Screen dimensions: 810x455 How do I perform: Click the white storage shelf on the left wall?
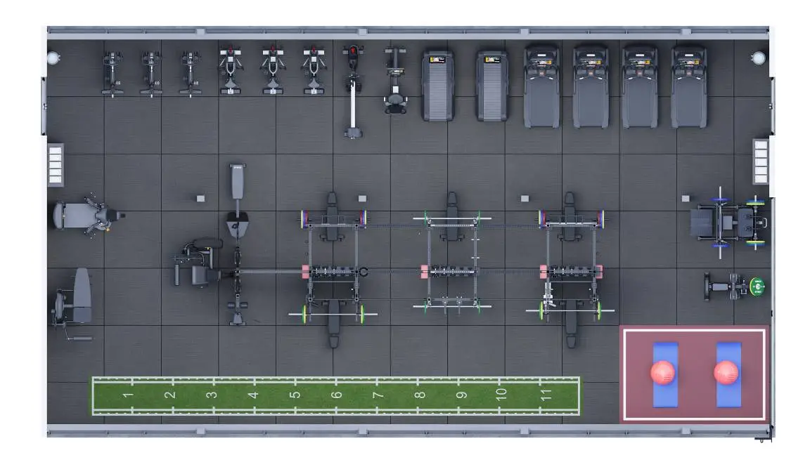click(56, 165)
